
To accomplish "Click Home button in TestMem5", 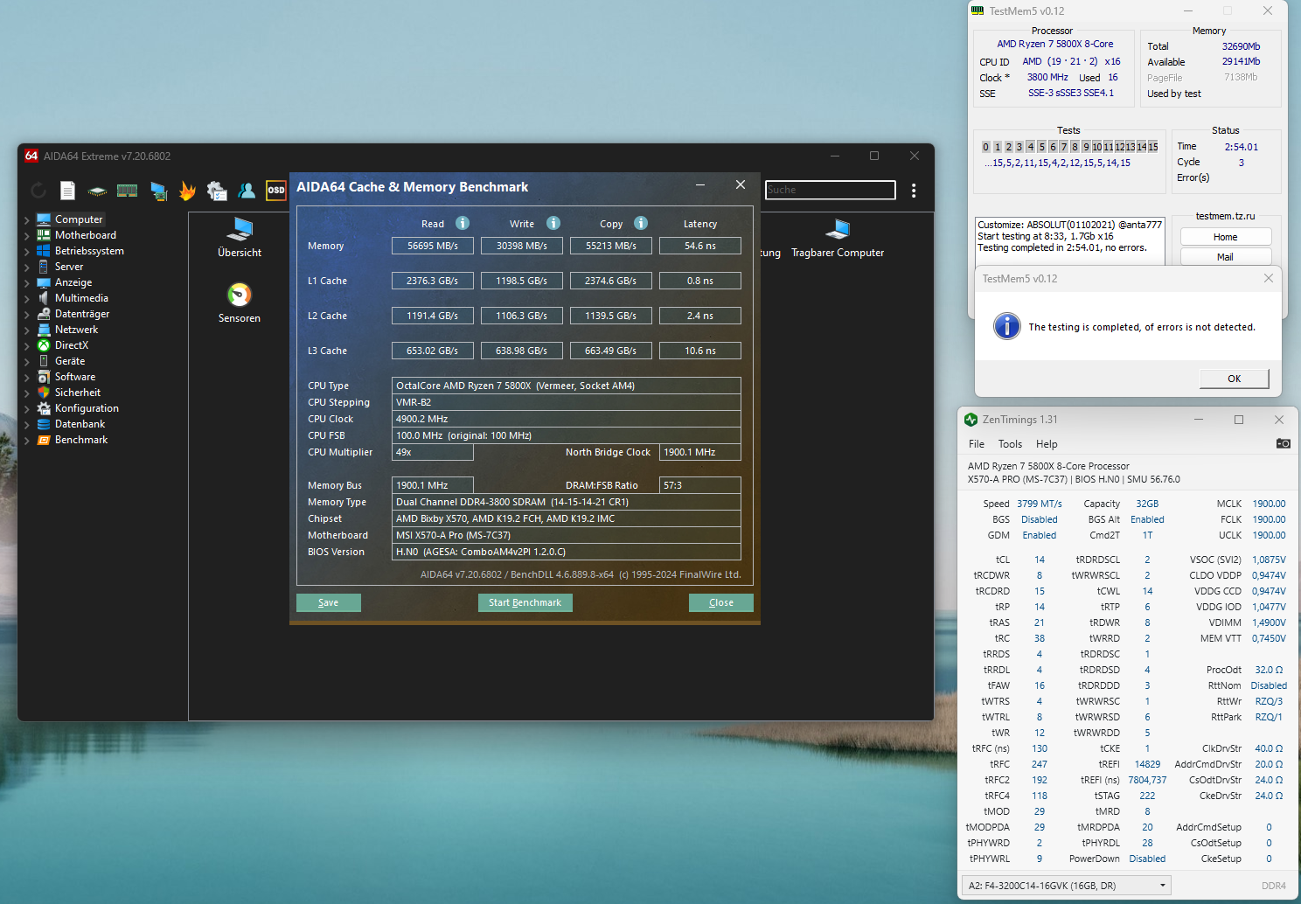I will click(x=1225, y=237).
